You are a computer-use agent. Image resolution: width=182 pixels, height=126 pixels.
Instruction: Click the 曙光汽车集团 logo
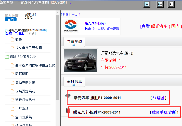(71, 26)
